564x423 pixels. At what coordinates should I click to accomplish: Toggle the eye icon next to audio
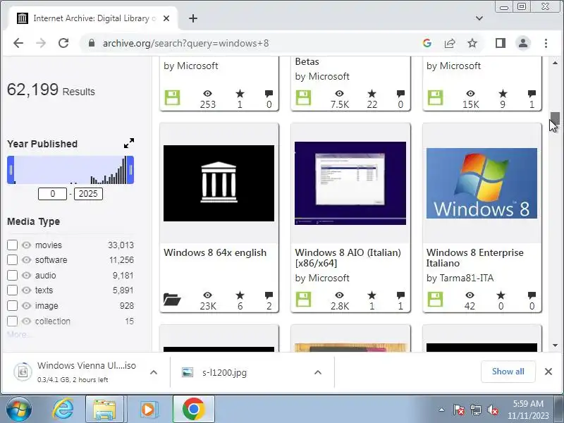point(26,275)
